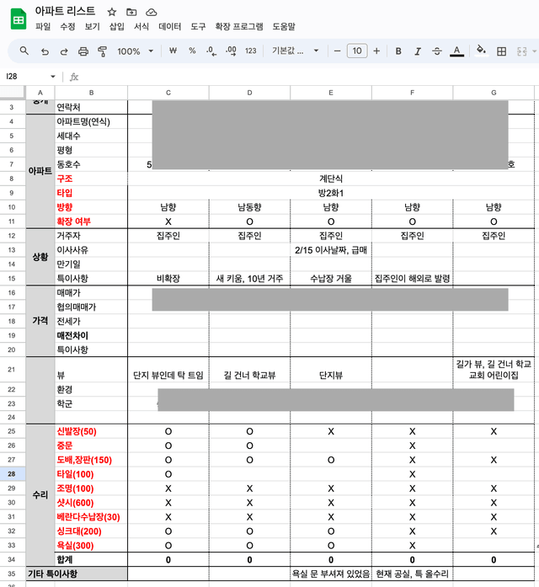Click the print icon
The width and height of the screenshot is (539, 587).
[x=83, y=51]
